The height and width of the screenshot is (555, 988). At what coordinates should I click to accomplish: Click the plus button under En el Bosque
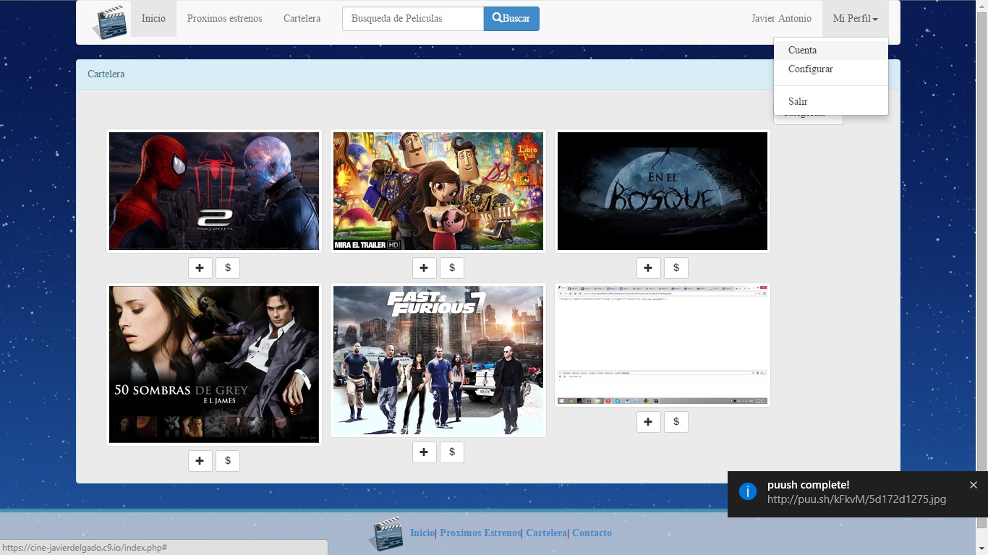649,268
